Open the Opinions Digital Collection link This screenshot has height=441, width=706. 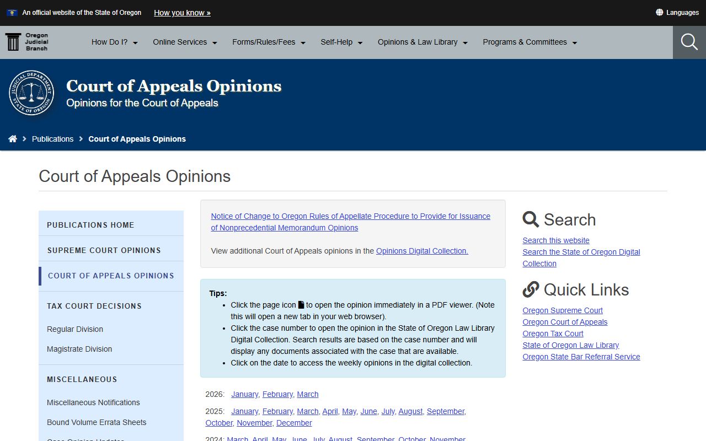point(422,251)
